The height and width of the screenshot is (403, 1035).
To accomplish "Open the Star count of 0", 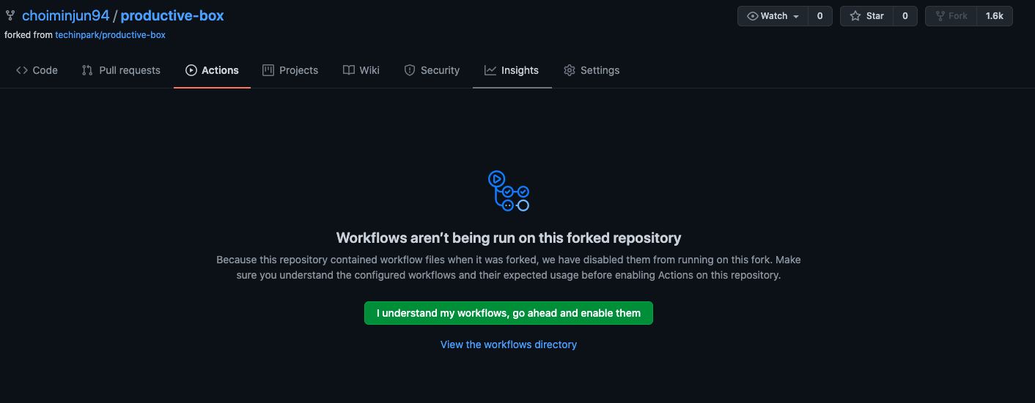I will click(x=905, y=16).
